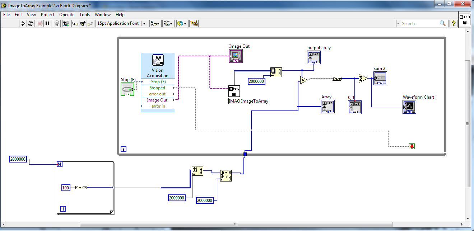This screenshot has height=231, width=474.
Task: Click the Run arrow button
Action: (x=22, y=23)
